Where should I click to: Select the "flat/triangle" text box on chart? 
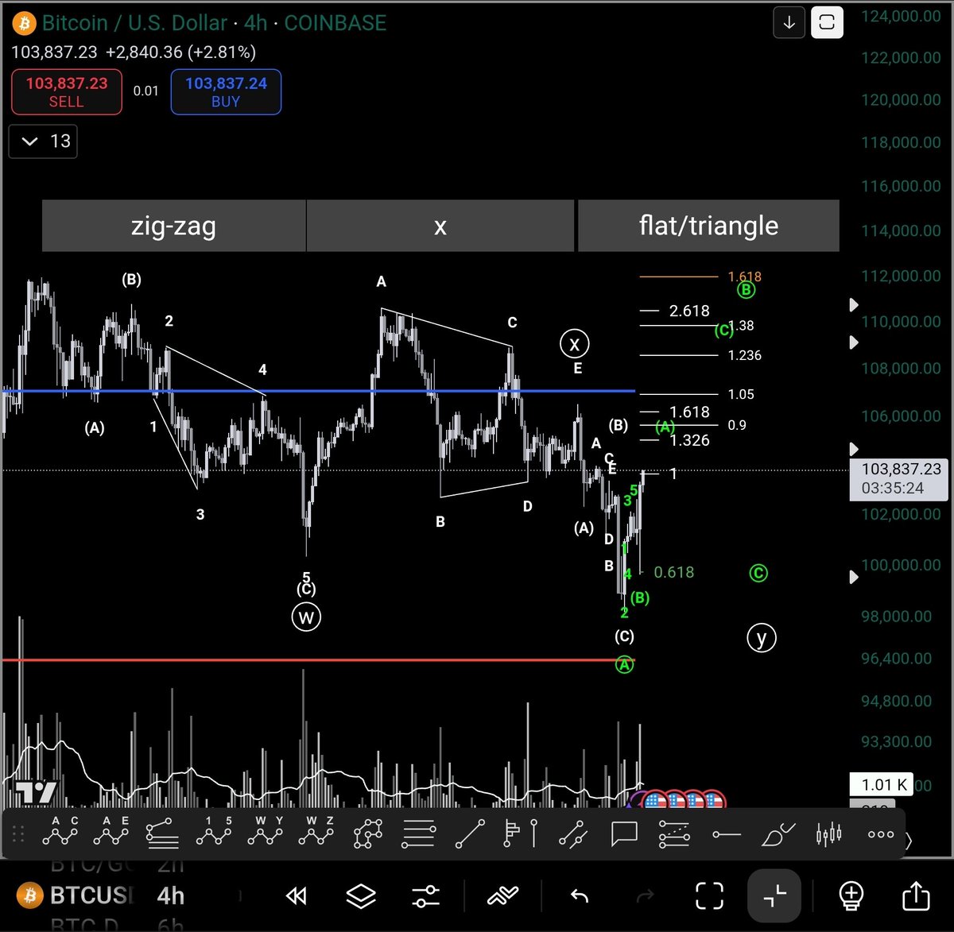coord(708,226)
